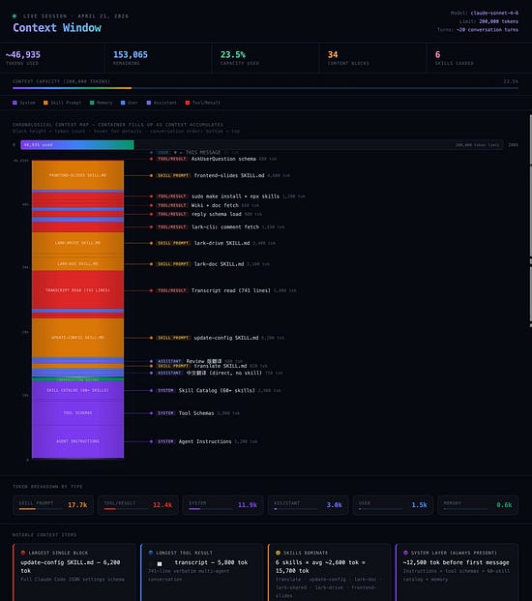The image size is (532, 601).
Task: Click the purple Skill Catalog block in stack
Action: point(77,391)
